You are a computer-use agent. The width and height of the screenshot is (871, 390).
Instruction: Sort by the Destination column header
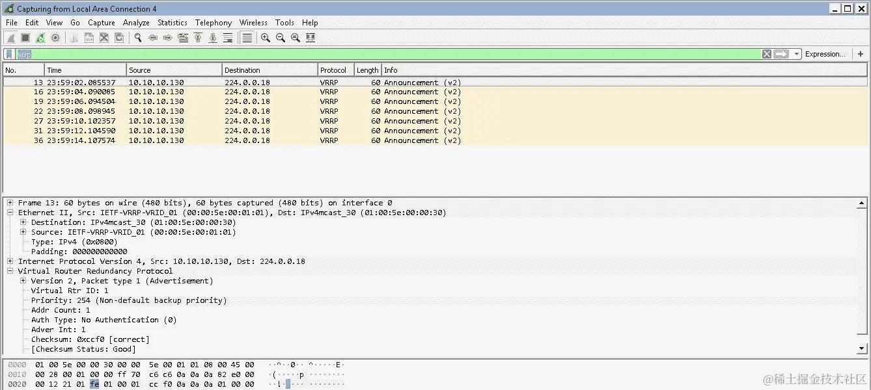coord(270,70)
